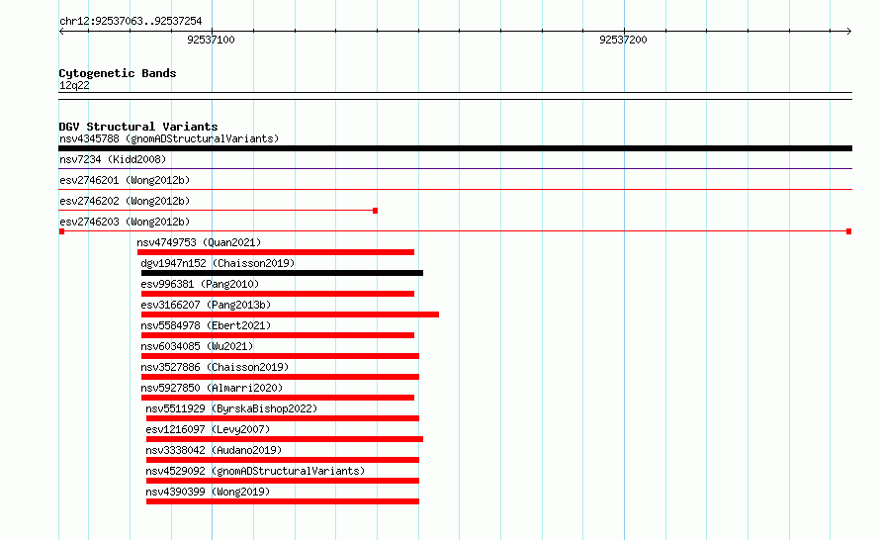Open variant esv2746201 (Wong2012b) label
Image resolution: width=880 pixels, height=540 pixels.
[125, 180]
